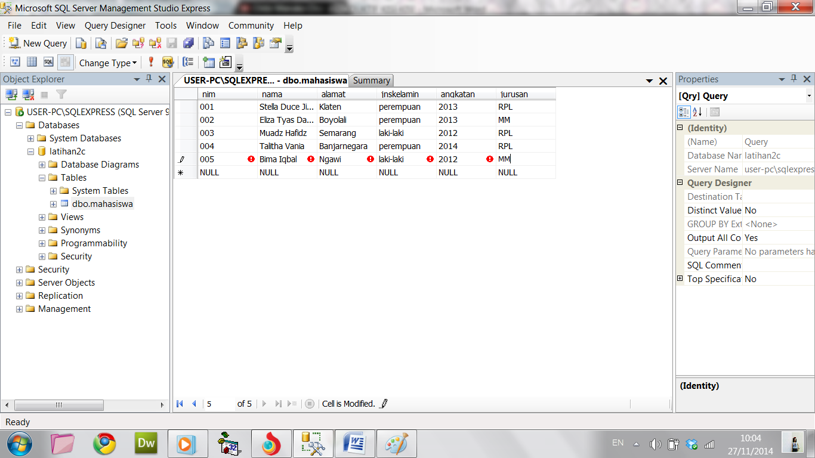Click the Object Explorer horizontal scrollbar thumb

point(59,405)
